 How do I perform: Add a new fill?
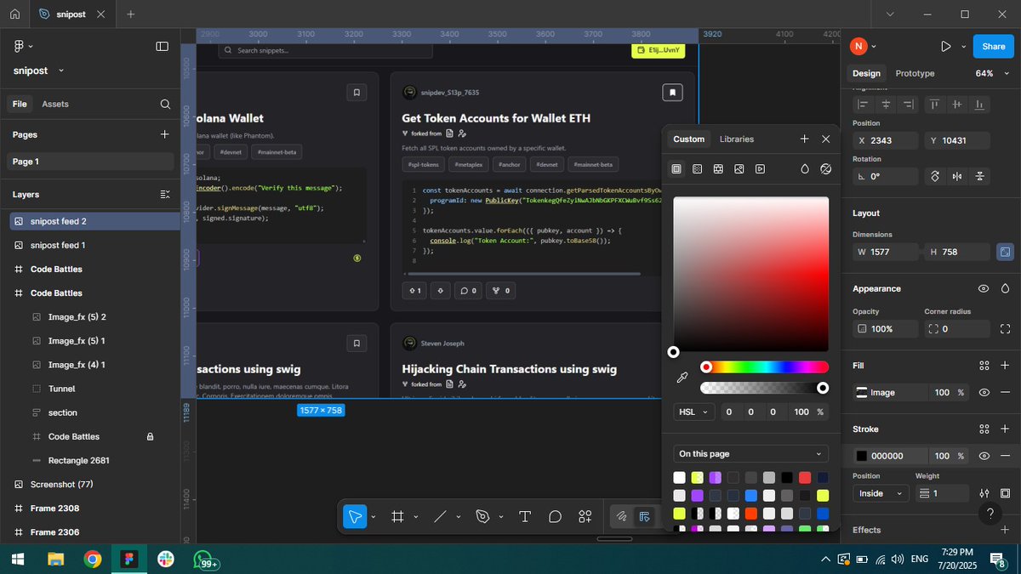tap(1005, 366)
